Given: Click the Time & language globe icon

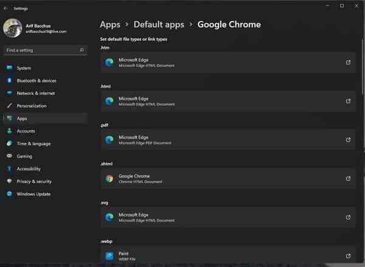Looking at the screenshot, I should 9,143.
